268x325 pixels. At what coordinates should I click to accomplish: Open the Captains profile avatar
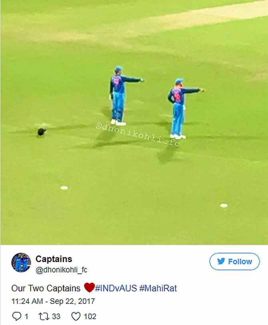[21, 263]
